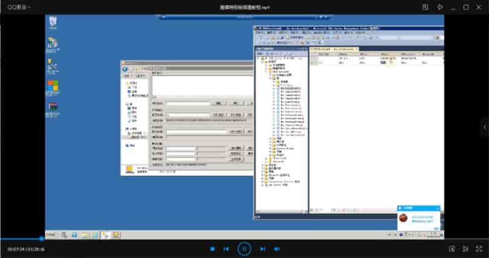The image size is (489, 258).
Task: Click the stop playback button
Action: 212,249
